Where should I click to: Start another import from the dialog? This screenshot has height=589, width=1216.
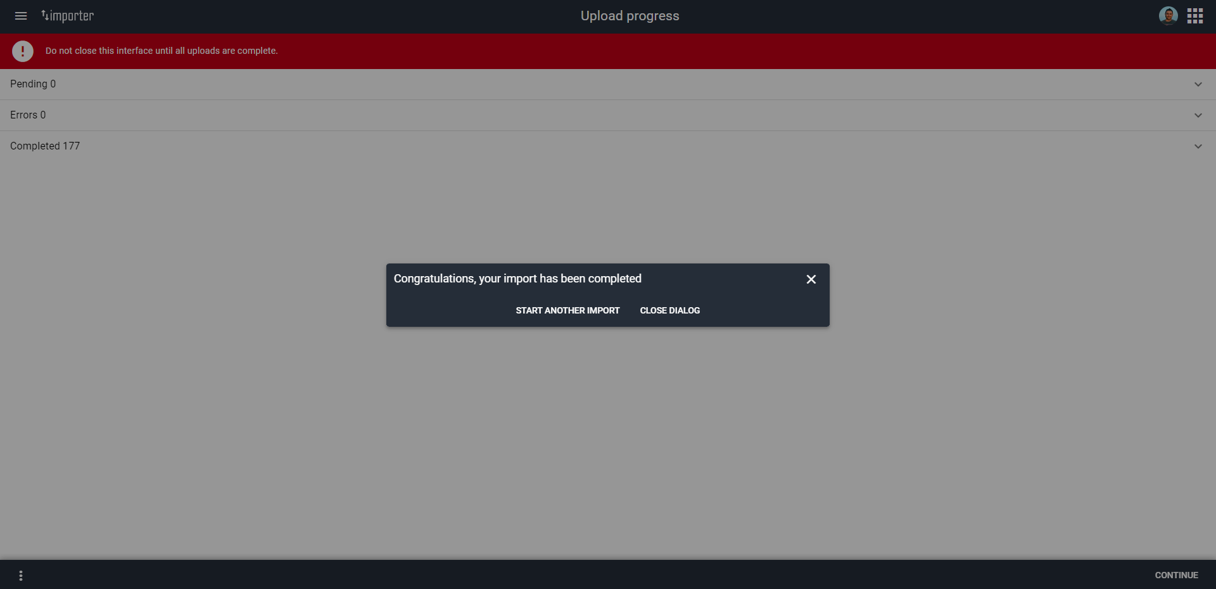(567, 310)
